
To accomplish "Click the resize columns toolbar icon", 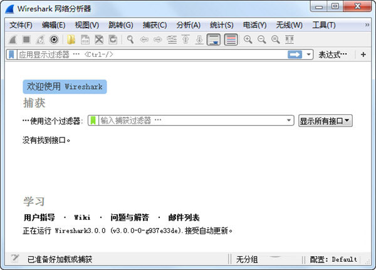I will pyautogui.click(x=289, y=39).
